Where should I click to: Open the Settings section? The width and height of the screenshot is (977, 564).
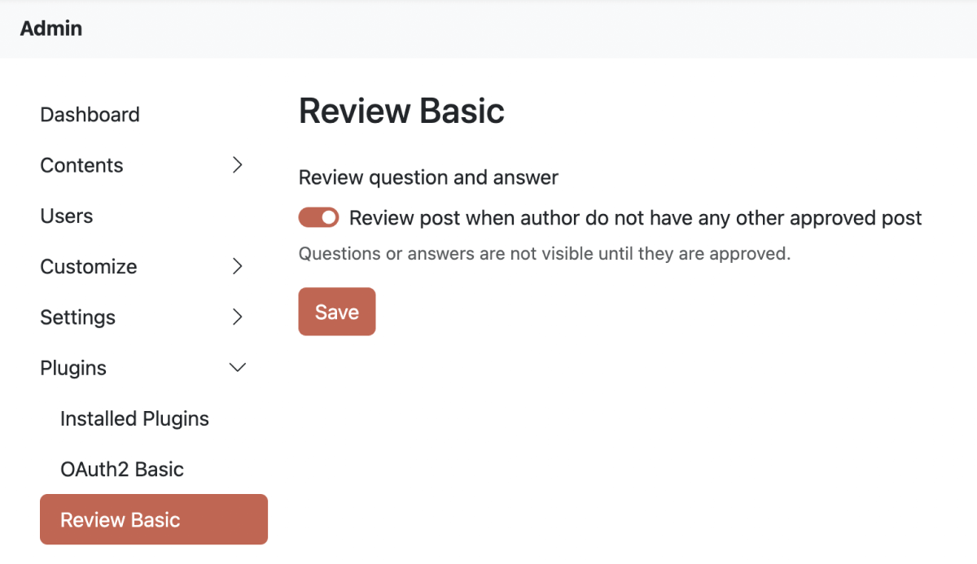[x=77, y=317]
